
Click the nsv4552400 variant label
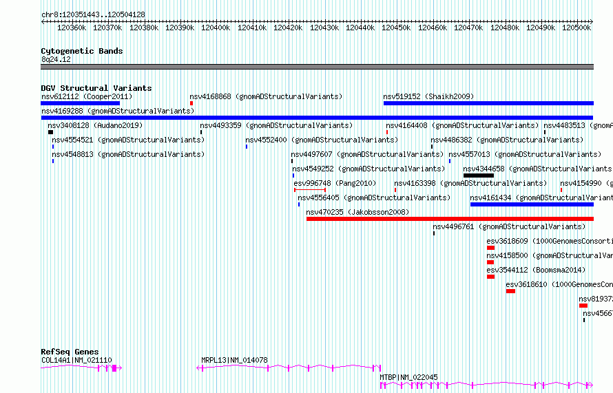point(322,140)
